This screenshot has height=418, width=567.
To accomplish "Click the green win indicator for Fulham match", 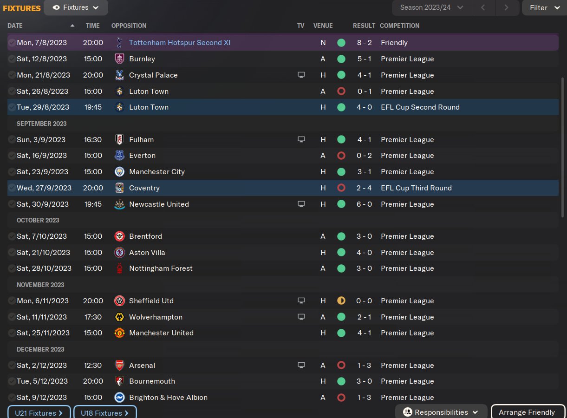I will [x=341, y=140].
